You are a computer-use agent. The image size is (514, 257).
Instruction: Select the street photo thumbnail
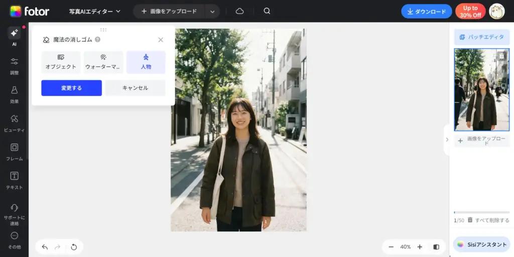481,90
